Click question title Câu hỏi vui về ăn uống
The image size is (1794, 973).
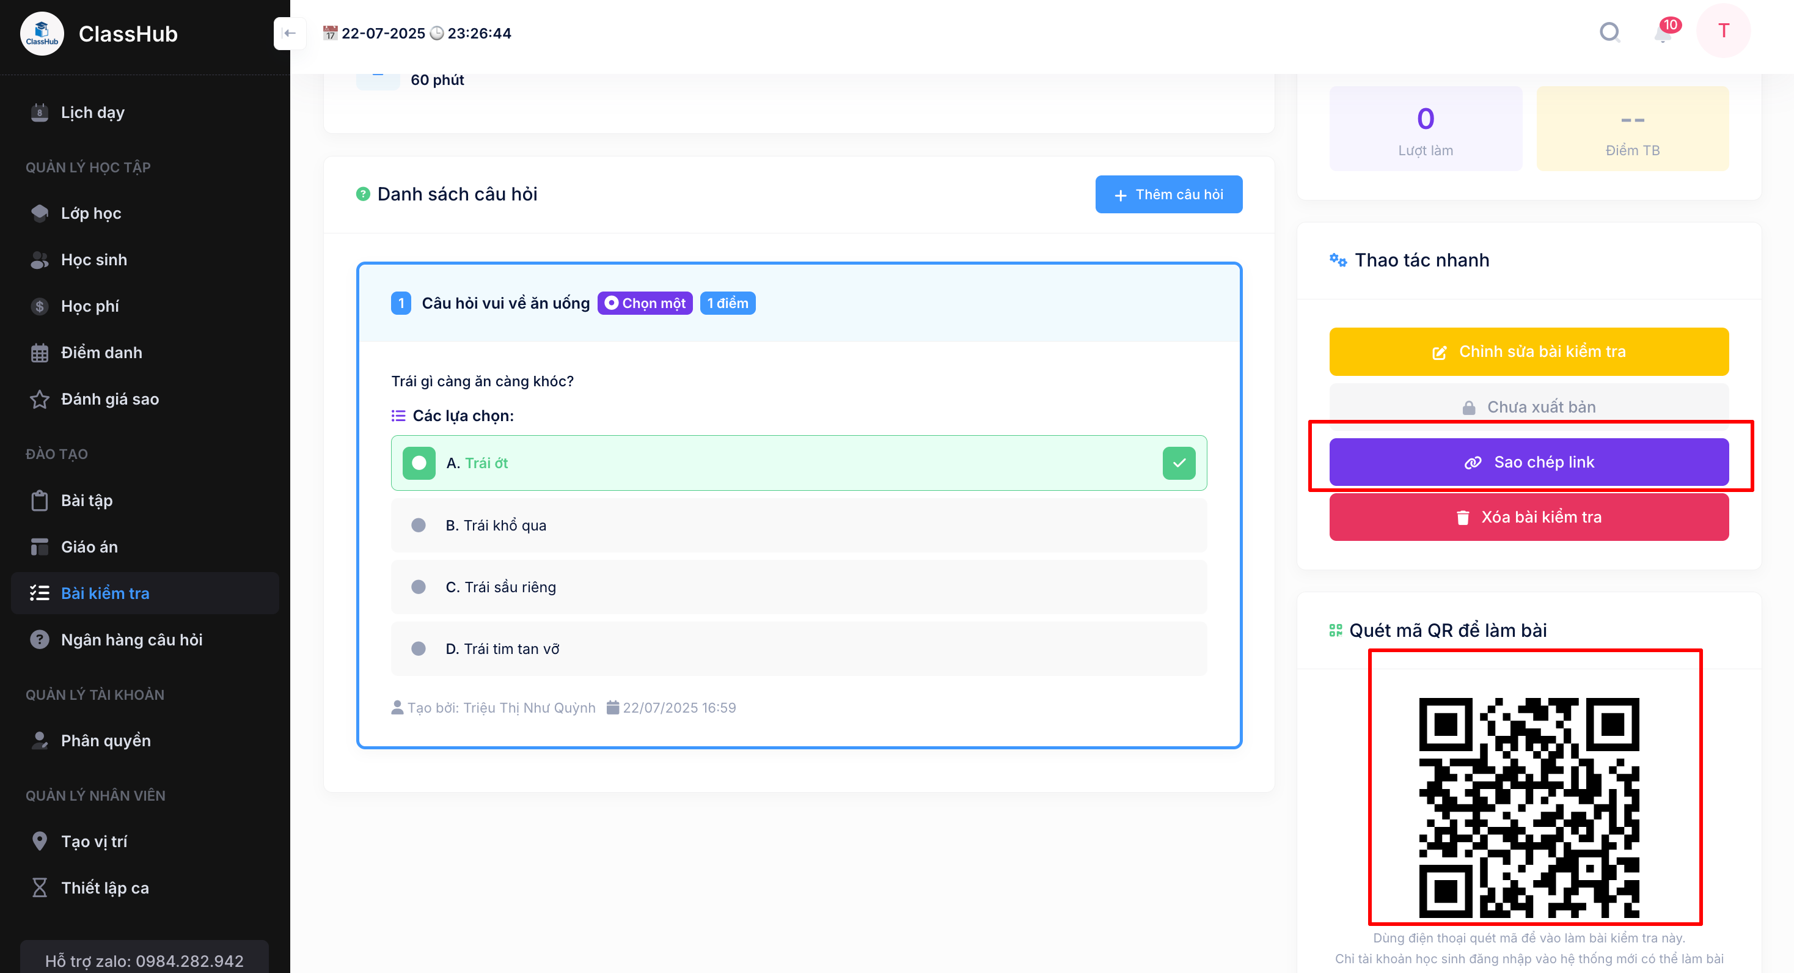coord(505,304)
